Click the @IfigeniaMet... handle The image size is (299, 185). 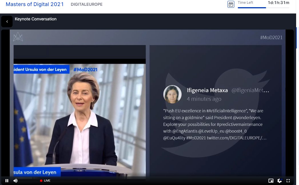250,90
